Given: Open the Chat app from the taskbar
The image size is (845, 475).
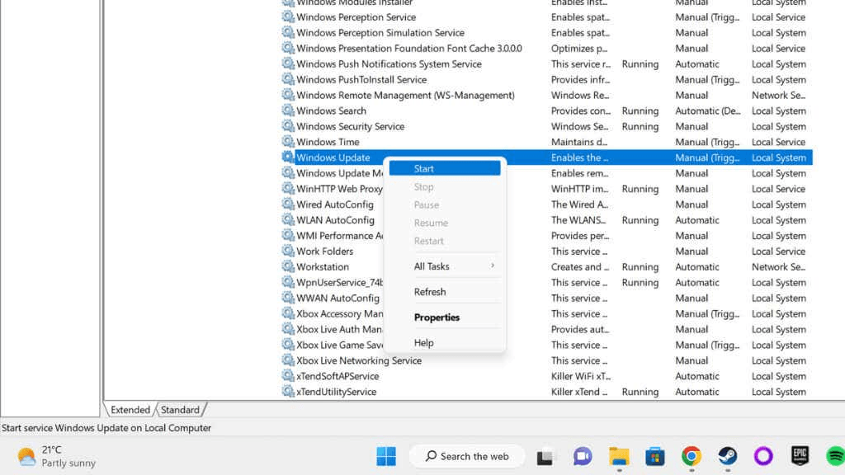Looking at the screenshot, I should point(582,456).
